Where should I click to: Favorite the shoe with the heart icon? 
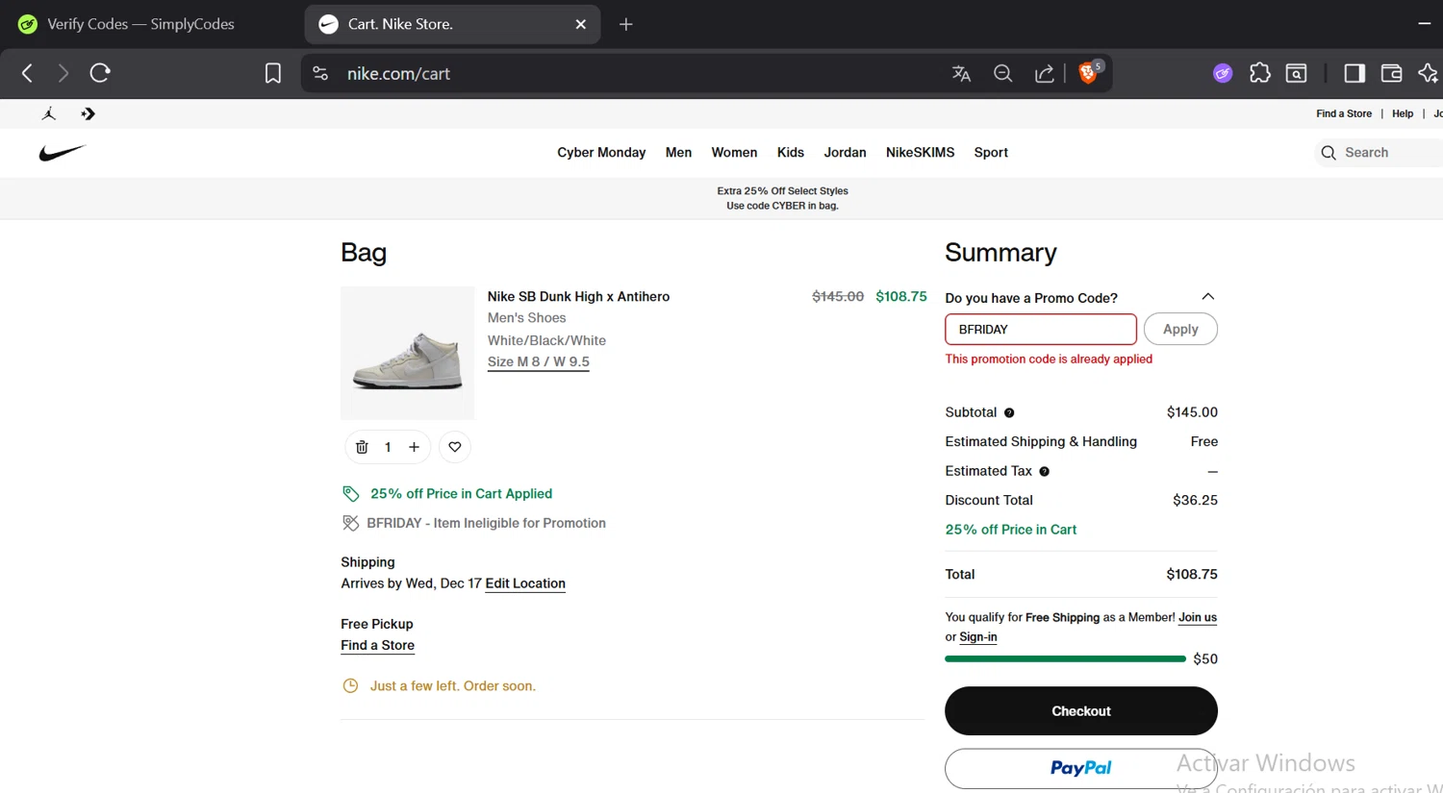click(455, 447)
